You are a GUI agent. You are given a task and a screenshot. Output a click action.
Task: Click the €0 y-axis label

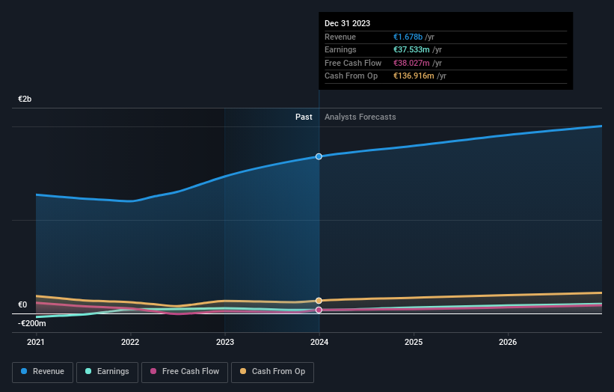coord(22,304)
